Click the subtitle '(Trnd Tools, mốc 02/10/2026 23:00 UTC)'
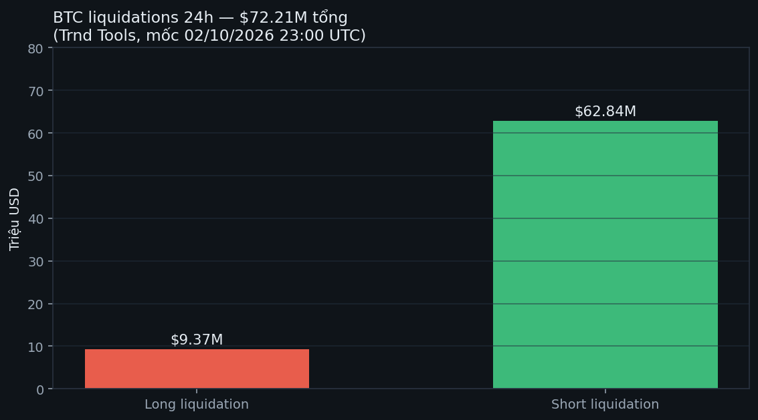This screenshot has width=758, height=420. tap(209, 35)
